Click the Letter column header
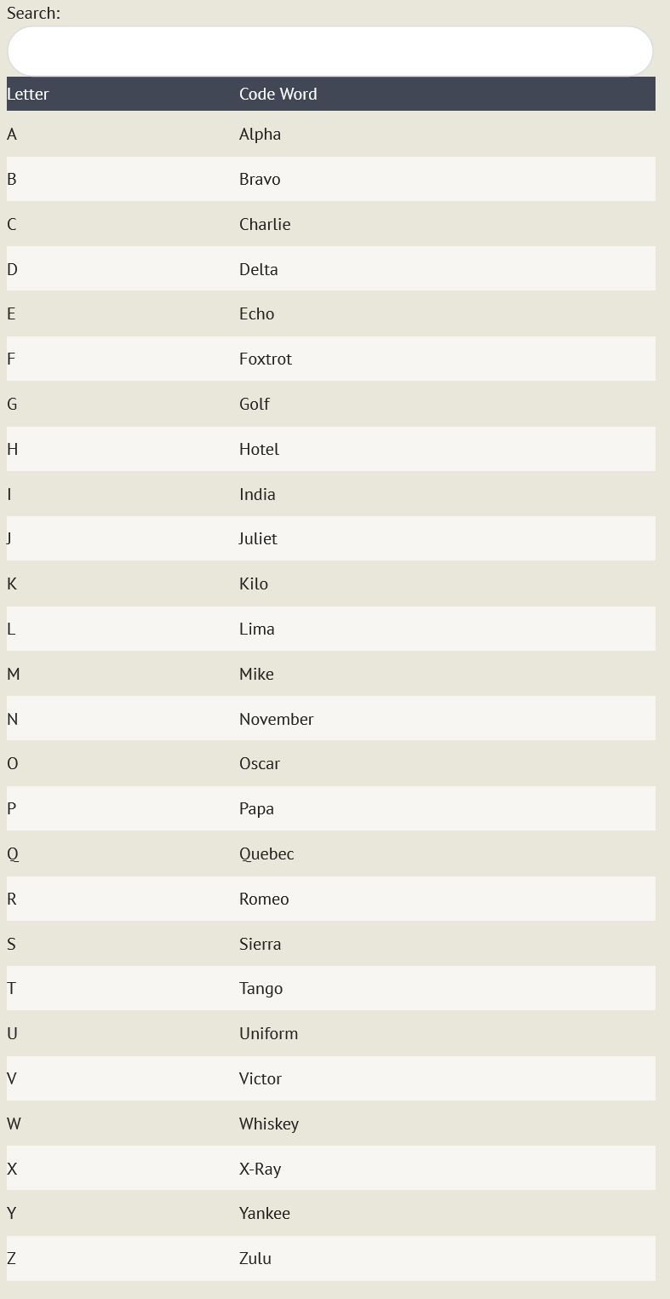The height and width of the screenshot is (1299, 670). (28, 94)
